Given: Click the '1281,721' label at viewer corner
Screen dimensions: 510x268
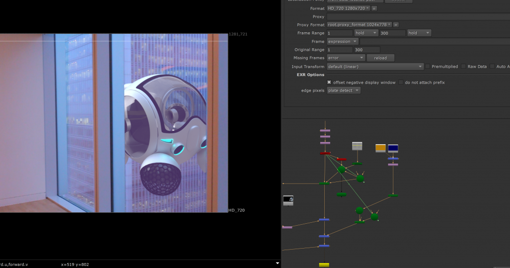Looking at the screenshot, I should point(238,34).
